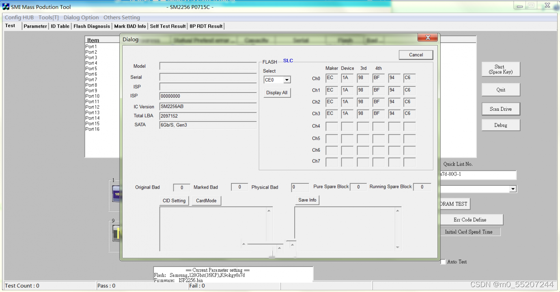Switch to the Parameter tab
560x292 pixels.
click(x=35, y=26)
